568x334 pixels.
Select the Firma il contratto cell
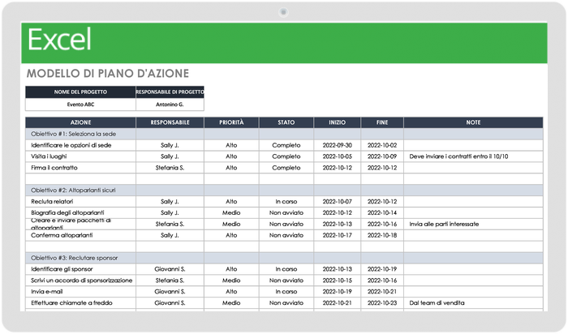80,168
